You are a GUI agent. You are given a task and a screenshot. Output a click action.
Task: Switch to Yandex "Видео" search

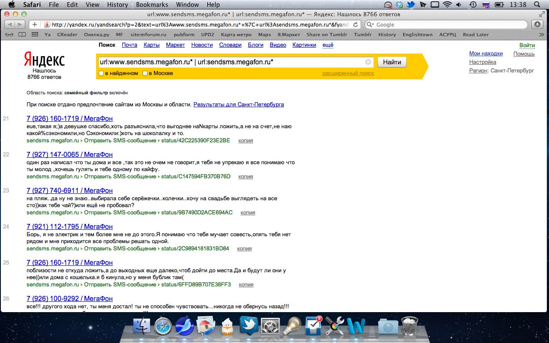[x=278, y=45]
